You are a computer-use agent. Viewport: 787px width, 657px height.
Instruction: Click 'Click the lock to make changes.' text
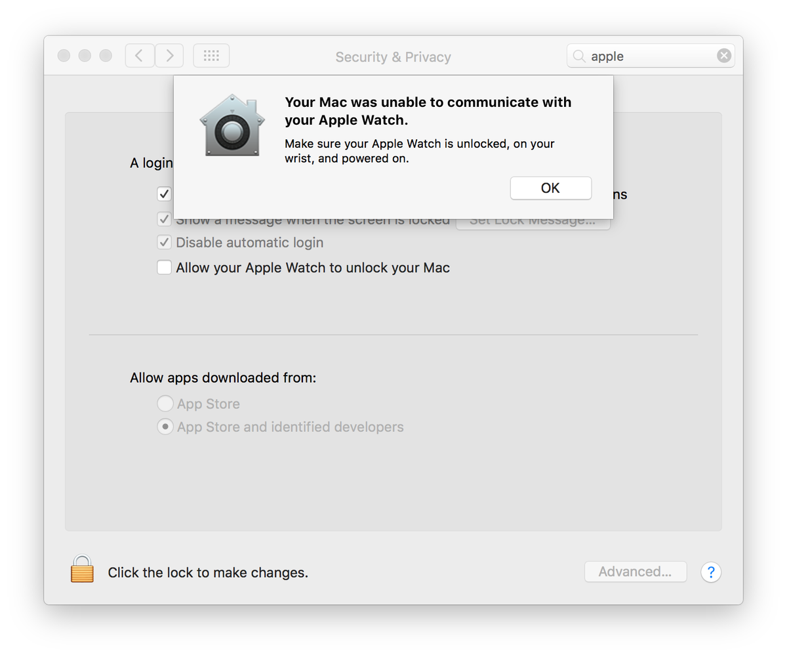pyautogui.click(x=208, y=572)
